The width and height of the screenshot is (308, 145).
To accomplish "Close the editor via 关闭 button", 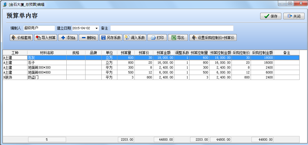I will tap(294, 16).
